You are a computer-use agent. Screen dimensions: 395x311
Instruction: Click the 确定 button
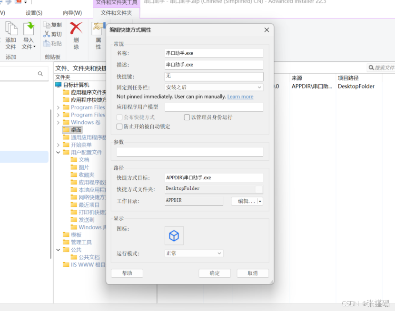click(215, 273)
